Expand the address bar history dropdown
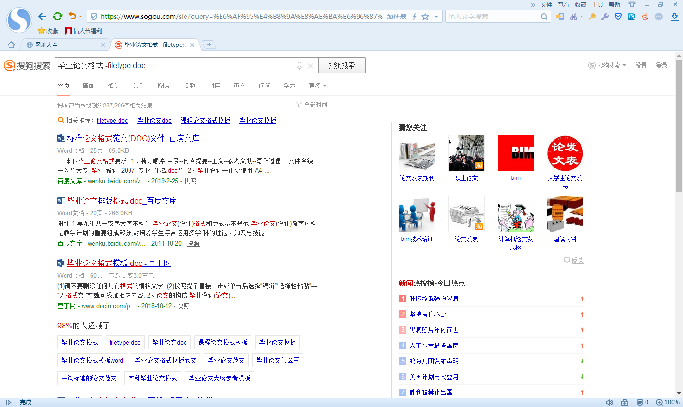 436,17
